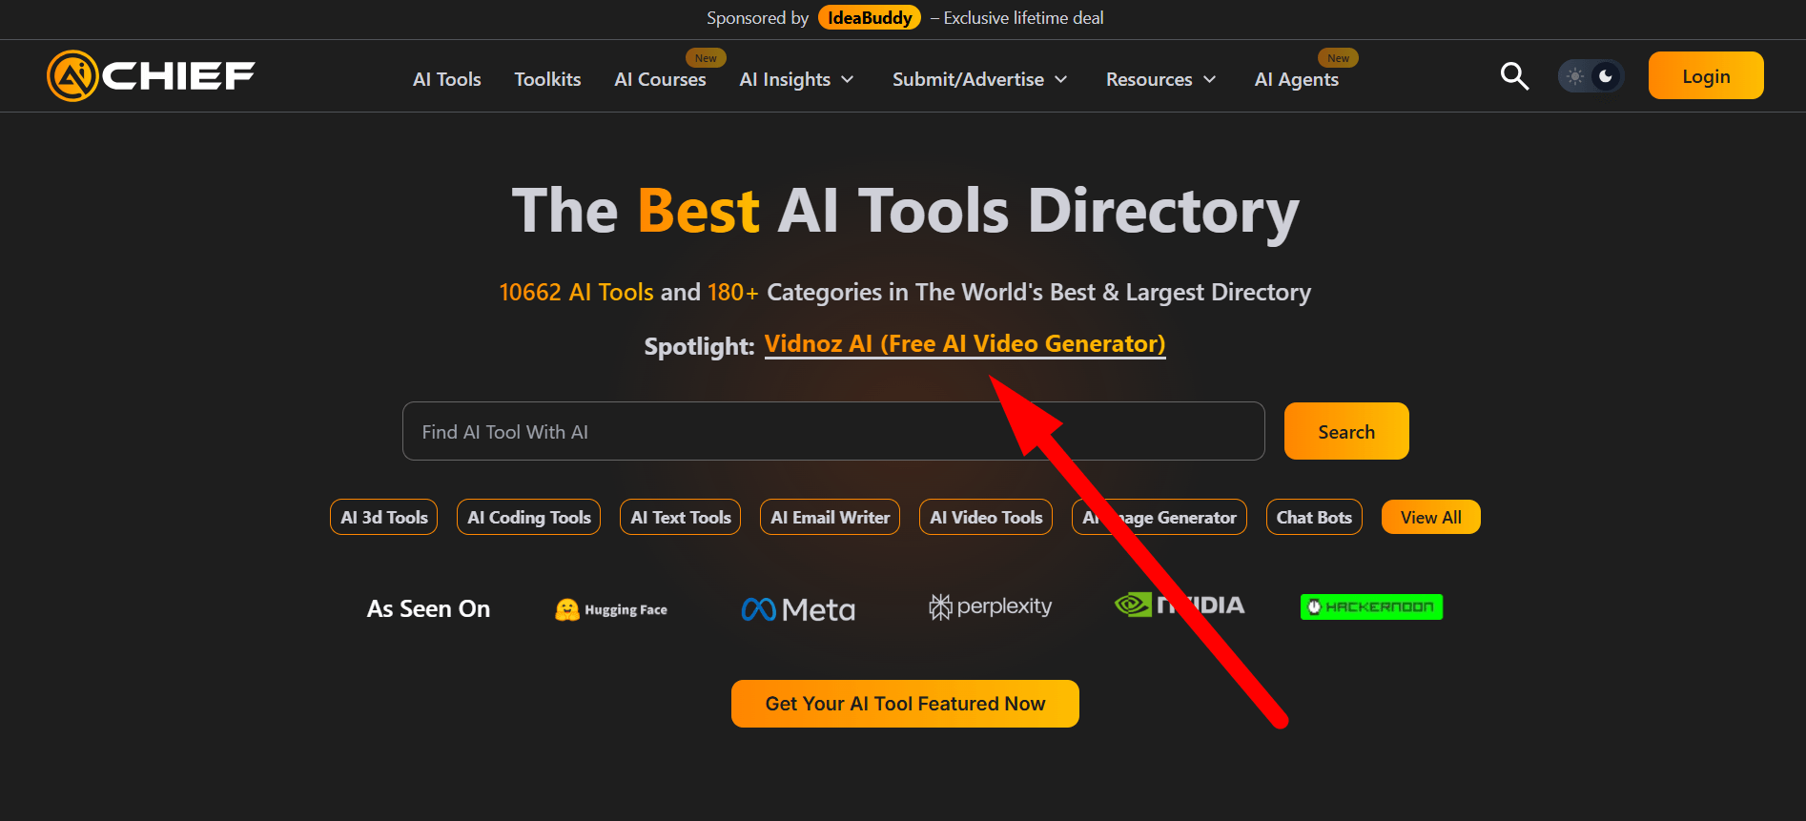Go to the Toolkits menu item
Viewport: 1806px width, 821px height.
pos(547,80)
